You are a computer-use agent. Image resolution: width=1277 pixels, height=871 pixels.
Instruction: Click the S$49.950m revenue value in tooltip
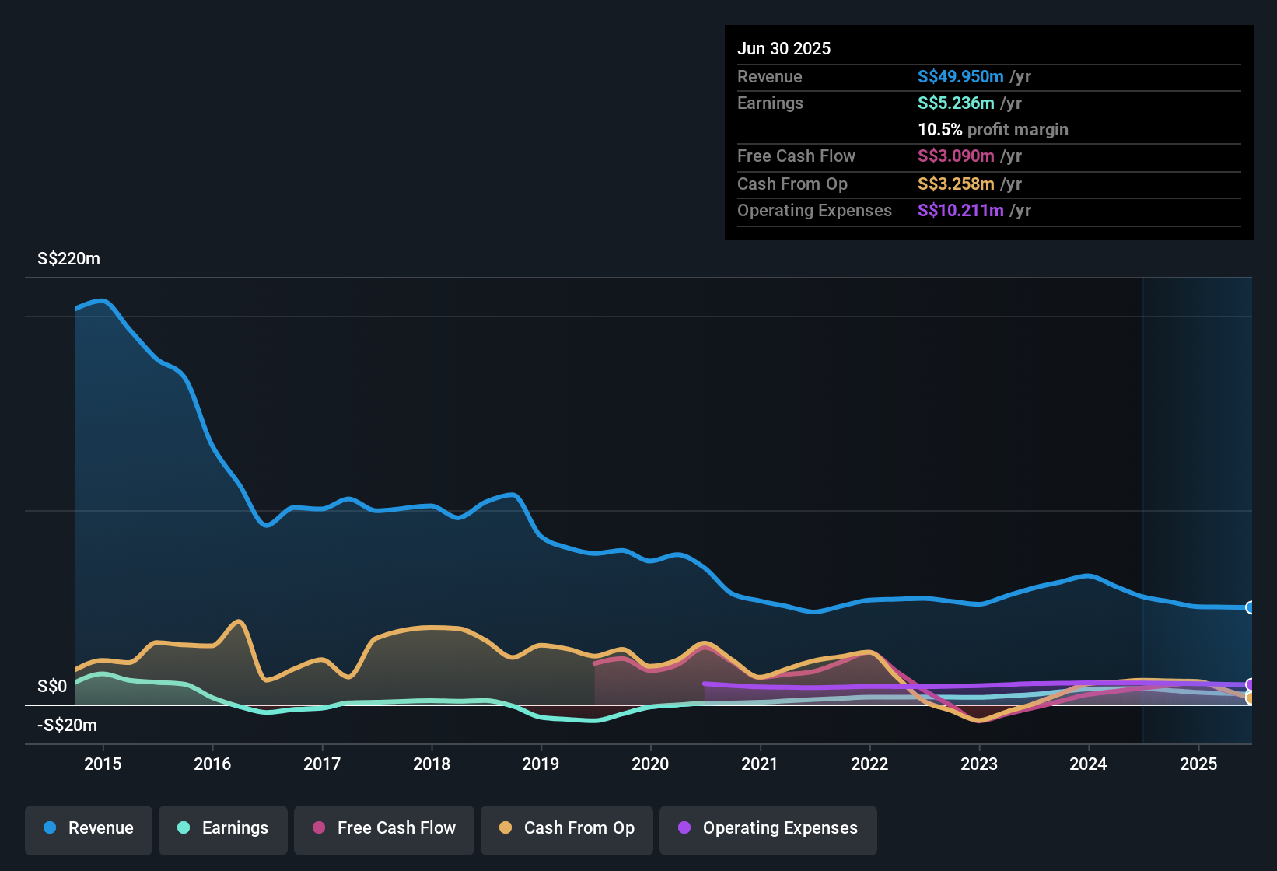click(960, 76)
